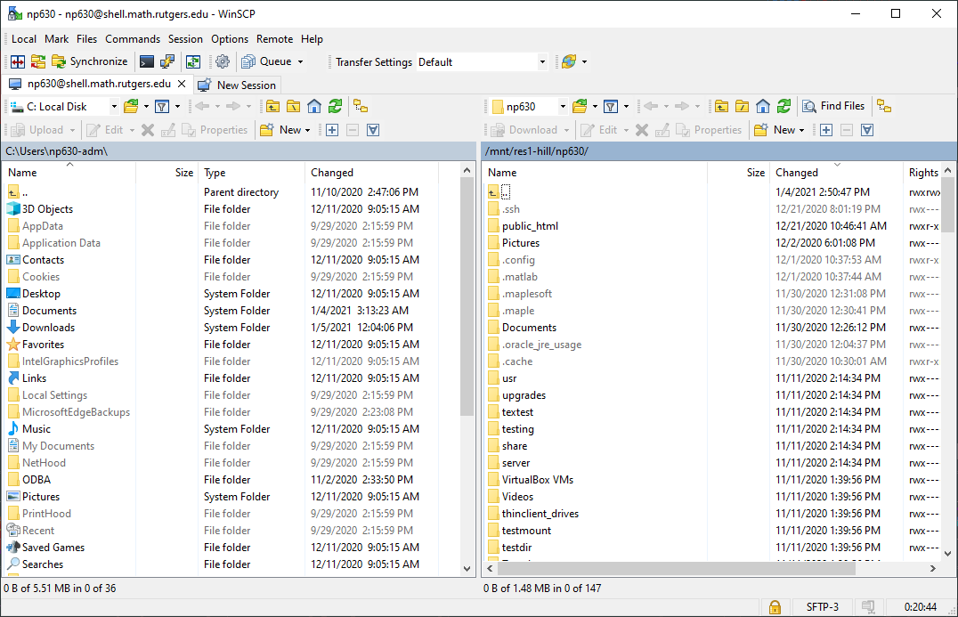
Task: Go to remote parent directory icon
Action: click(721, 107)
